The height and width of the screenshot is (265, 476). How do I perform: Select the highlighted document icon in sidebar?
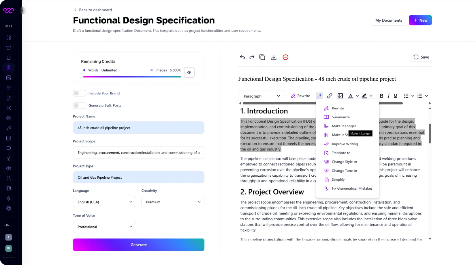tap(9, 68)
